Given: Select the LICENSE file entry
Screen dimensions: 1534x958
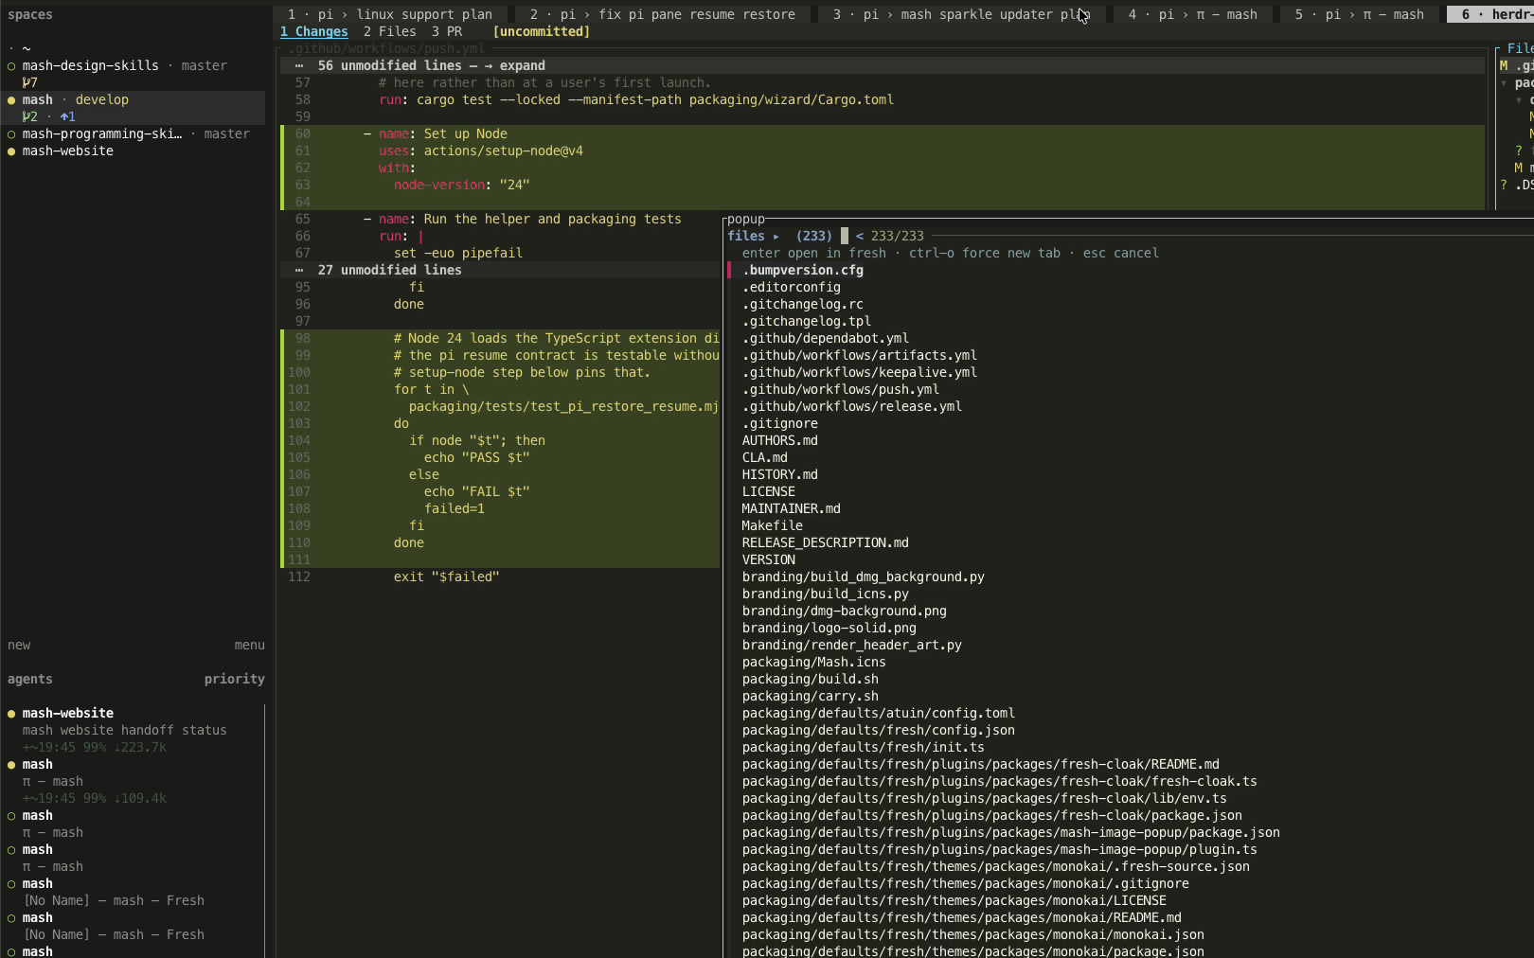Looking at the screenshot, I should (769, 491).
